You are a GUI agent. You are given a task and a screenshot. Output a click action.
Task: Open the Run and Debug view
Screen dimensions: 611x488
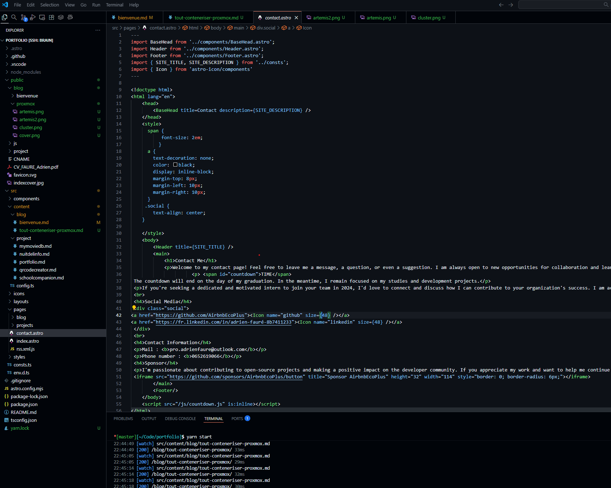tap(33, 17)
